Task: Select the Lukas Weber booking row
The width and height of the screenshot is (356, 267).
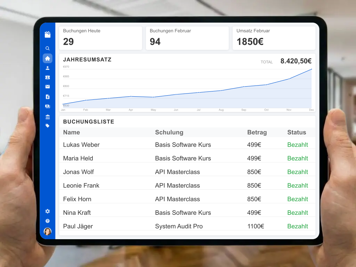Action: click(82, 145)
